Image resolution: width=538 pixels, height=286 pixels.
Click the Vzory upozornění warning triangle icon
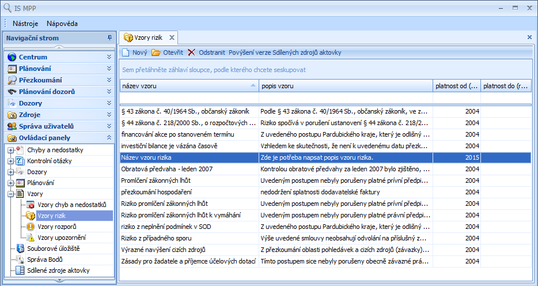31,238
